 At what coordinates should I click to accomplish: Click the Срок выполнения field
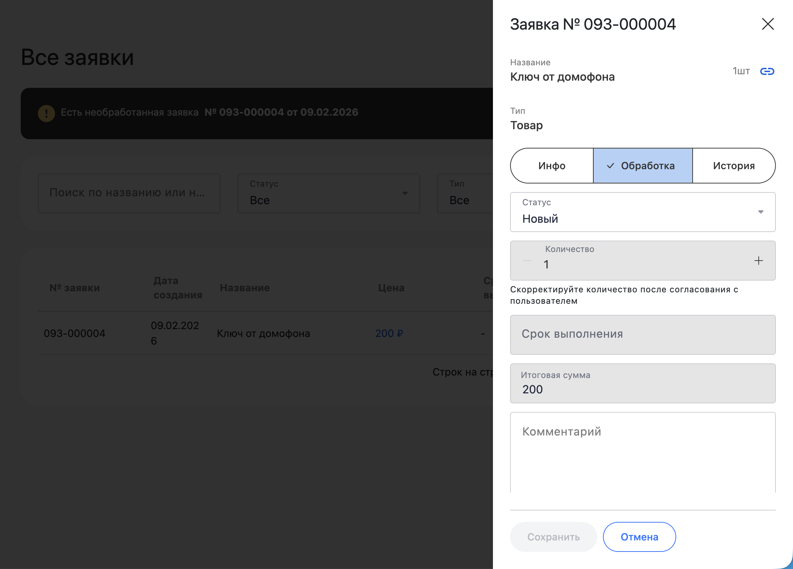642,334
